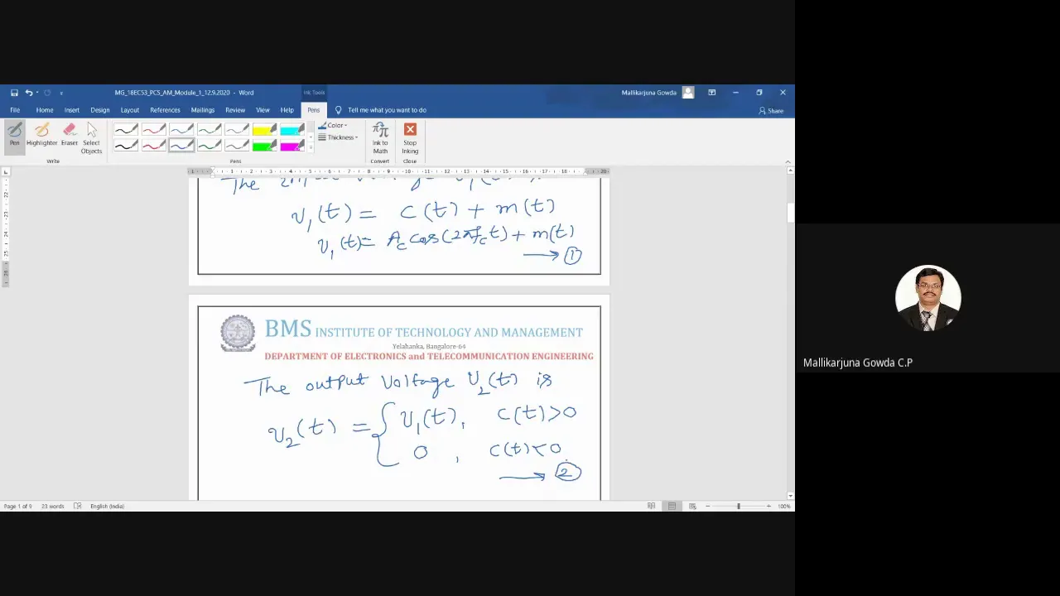The height and width of the screenshot is (596, 1060).
Task: Switch to Print Layout view
Action: click(x=672, y=506)
